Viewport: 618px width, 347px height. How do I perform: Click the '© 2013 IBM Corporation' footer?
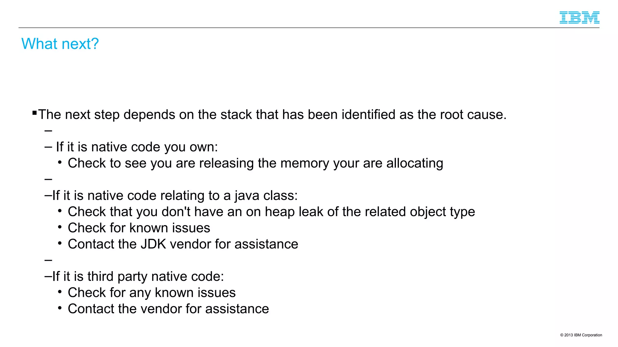[581, 335]
